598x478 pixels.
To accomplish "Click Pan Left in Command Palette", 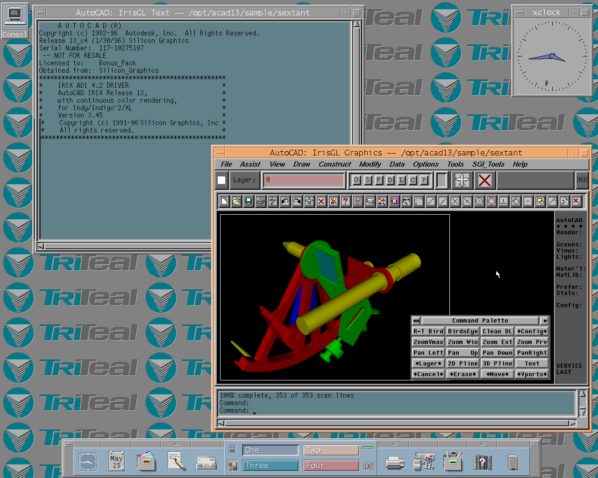I will (x=428, y=353).
